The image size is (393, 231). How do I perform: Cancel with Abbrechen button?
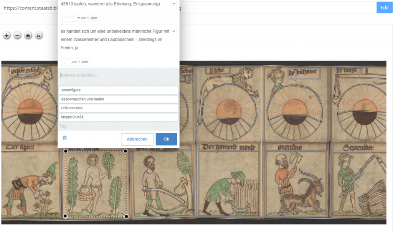click(137, 139)
